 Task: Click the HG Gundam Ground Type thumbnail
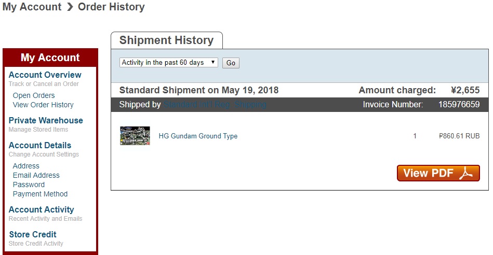135,136
